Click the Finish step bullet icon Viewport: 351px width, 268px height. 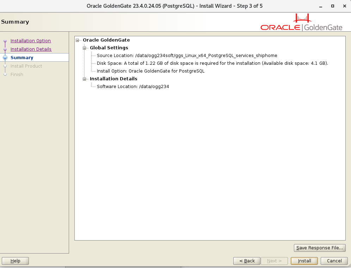(5, 75)
